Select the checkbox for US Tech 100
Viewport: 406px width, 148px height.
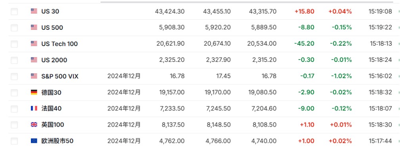(x=14, y=44)
